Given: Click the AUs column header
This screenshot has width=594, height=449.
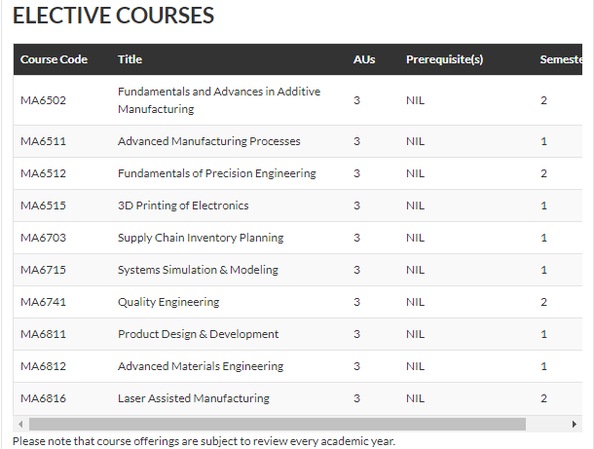Looking at the screenshot, I should [x=363, y=59].
